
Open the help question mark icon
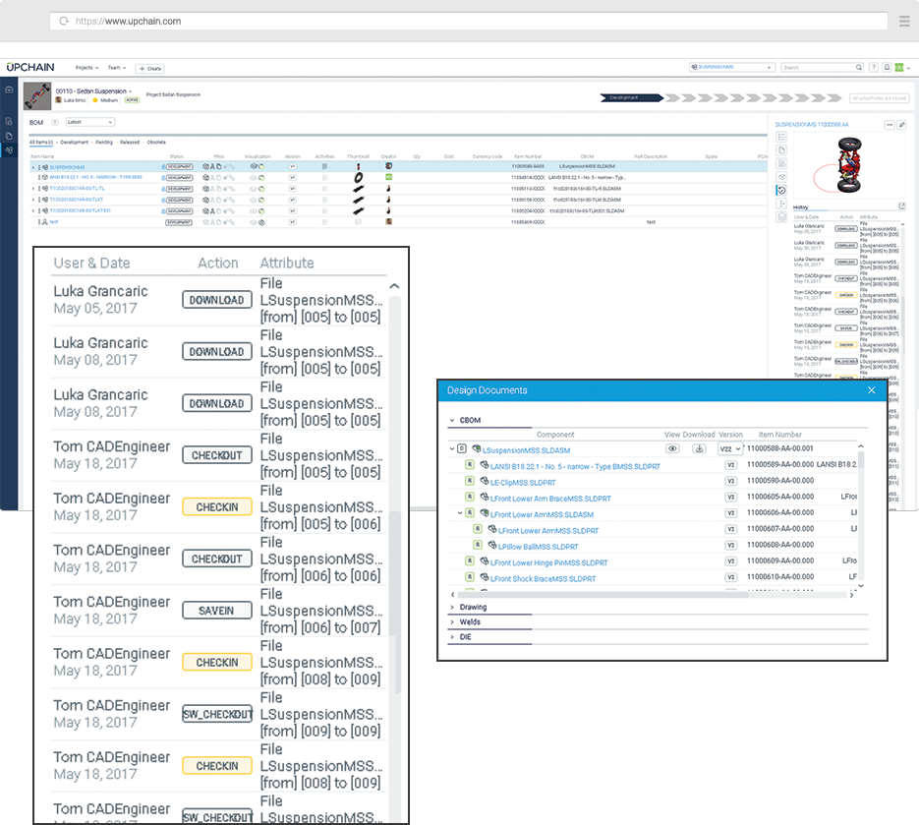(873, 68)
